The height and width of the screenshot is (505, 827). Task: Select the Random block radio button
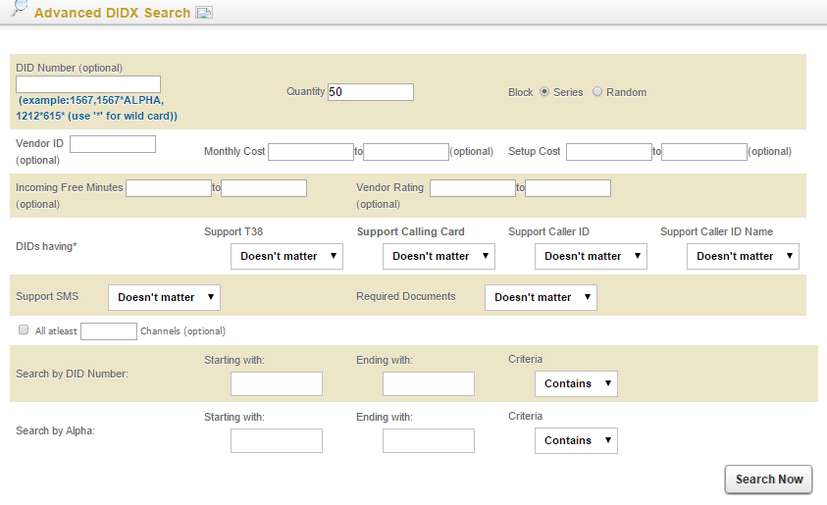(597, 92)
